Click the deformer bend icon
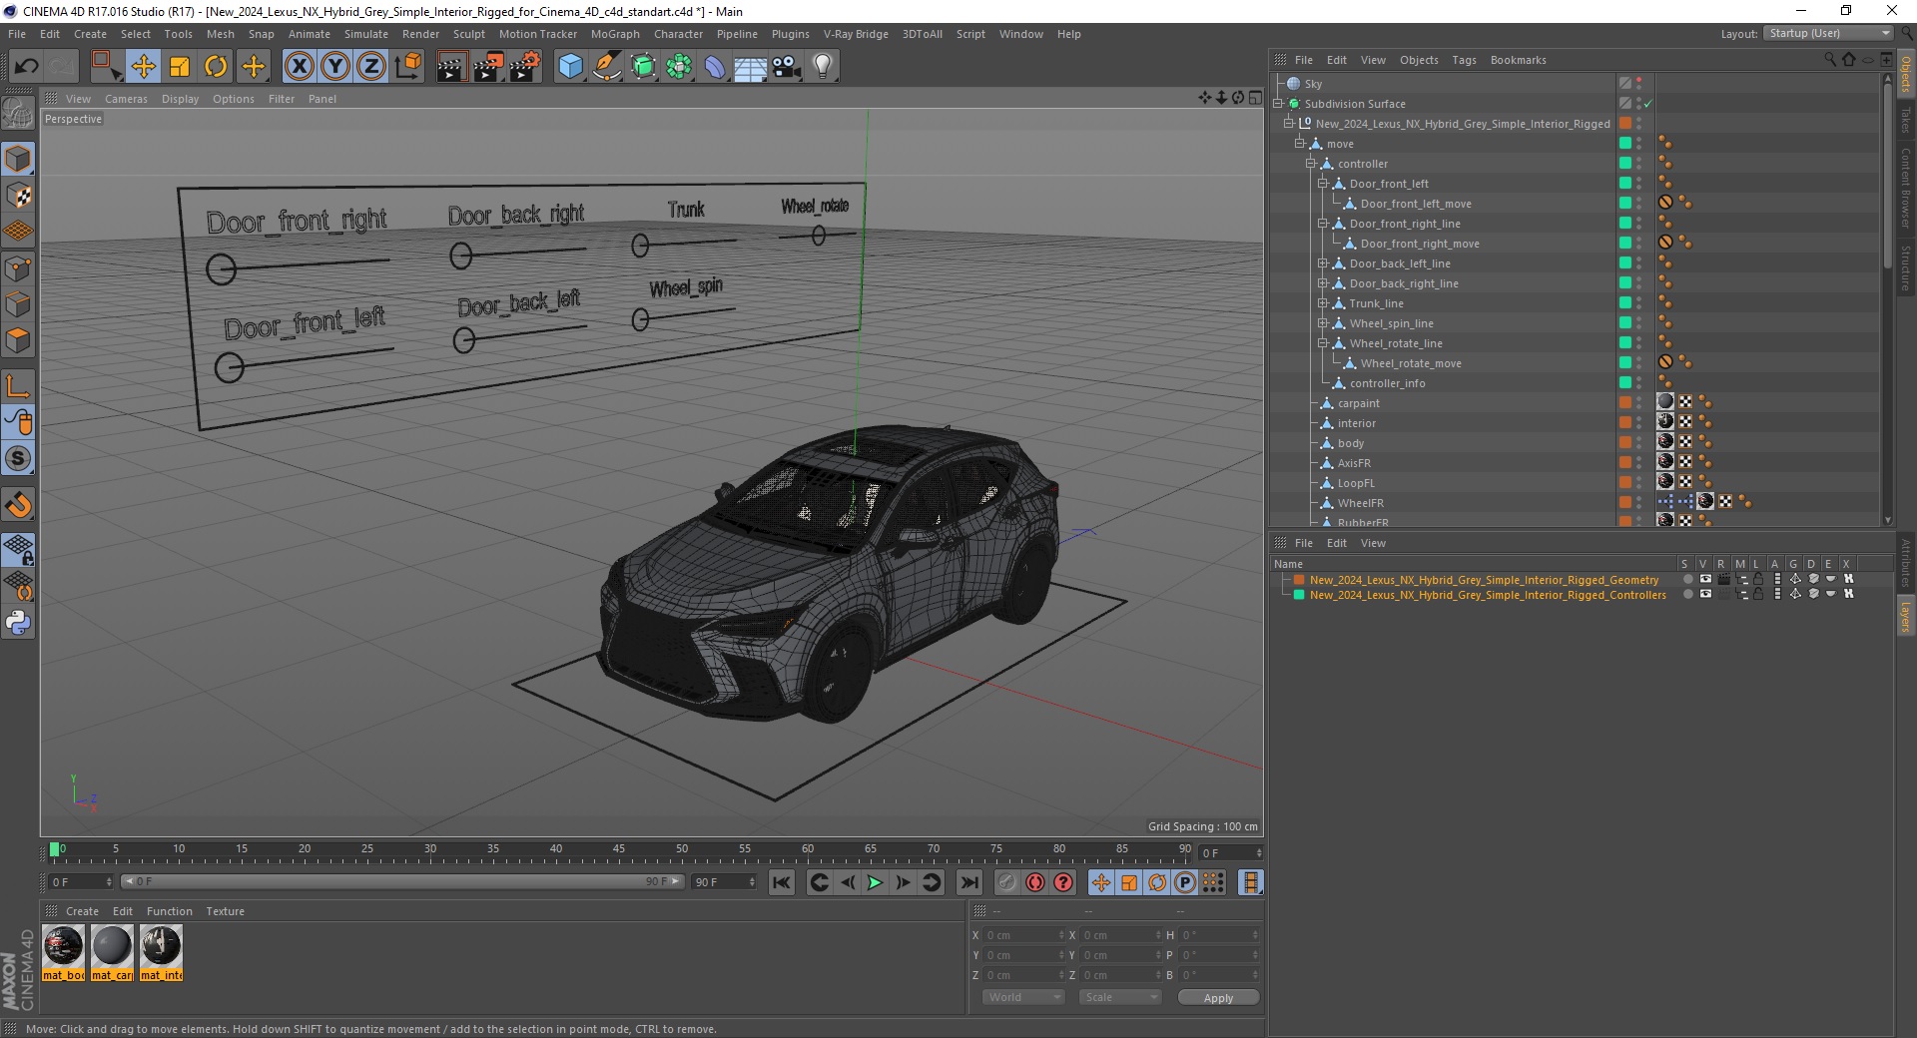This screenshot has height=1038, width=1917. 715,67
